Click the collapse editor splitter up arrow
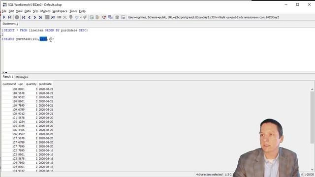315x177 pixels. click(3, 73)
